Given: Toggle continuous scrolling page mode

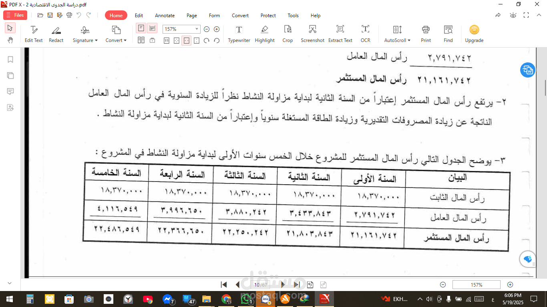Looking at the screenshot, I should tap(152, 28).
